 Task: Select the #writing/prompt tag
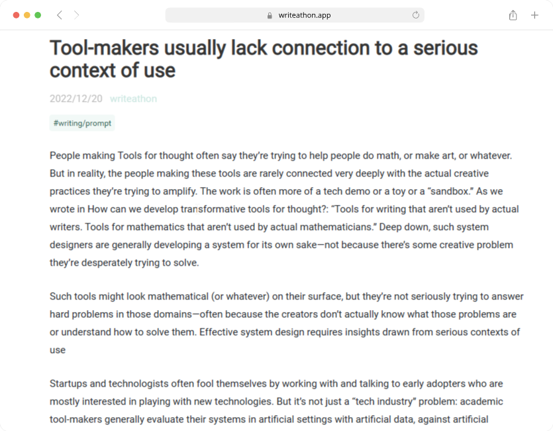[x=82, y=123]
